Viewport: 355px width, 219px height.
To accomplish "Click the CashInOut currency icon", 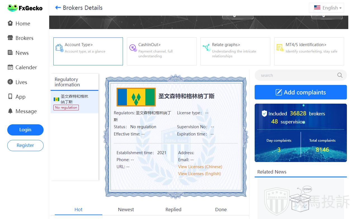I will (133, 48).
